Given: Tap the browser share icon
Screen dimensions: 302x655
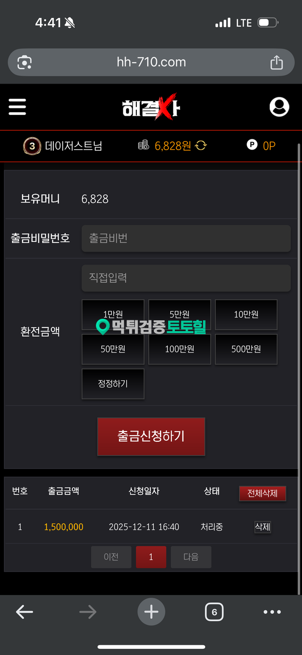Looking at the screenshot, I should (276, 63).
